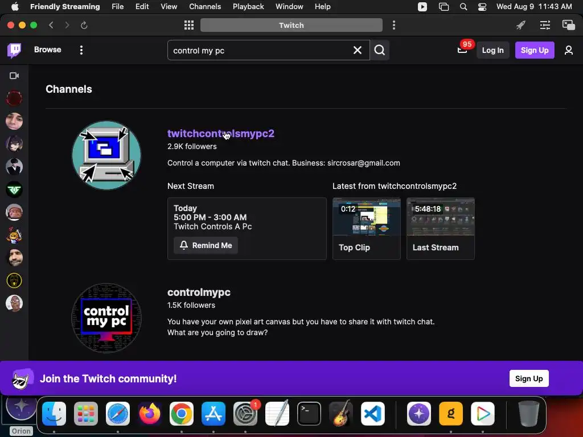Viewport: 583px width, 437px height.
Task: Go forward with the browser forward arrow
Action: (67, 25)
